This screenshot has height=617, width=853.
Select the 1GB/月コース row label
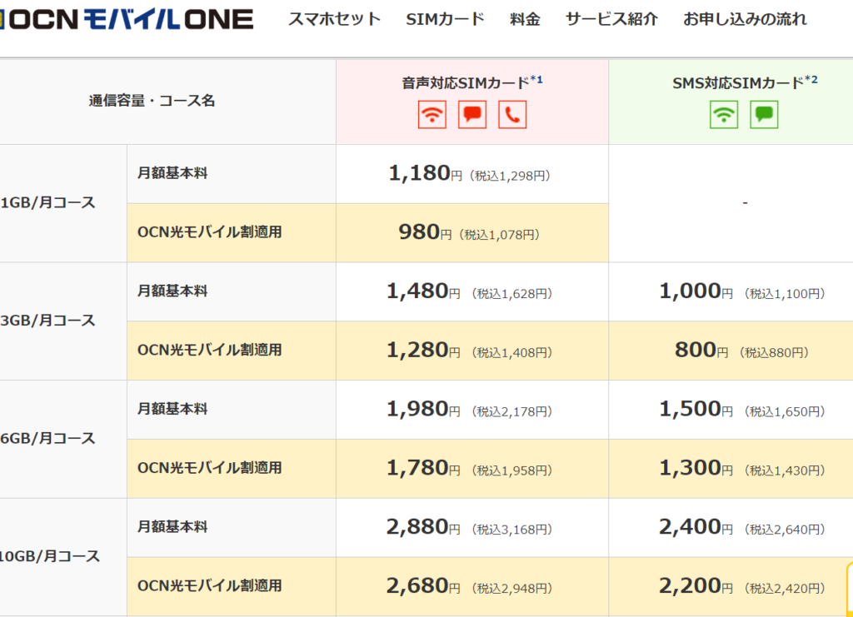47,203
